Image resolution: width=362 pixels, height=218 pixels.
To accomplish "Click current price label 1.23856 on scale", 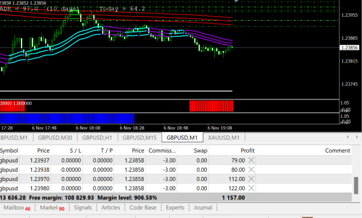I will pos(349,47).
